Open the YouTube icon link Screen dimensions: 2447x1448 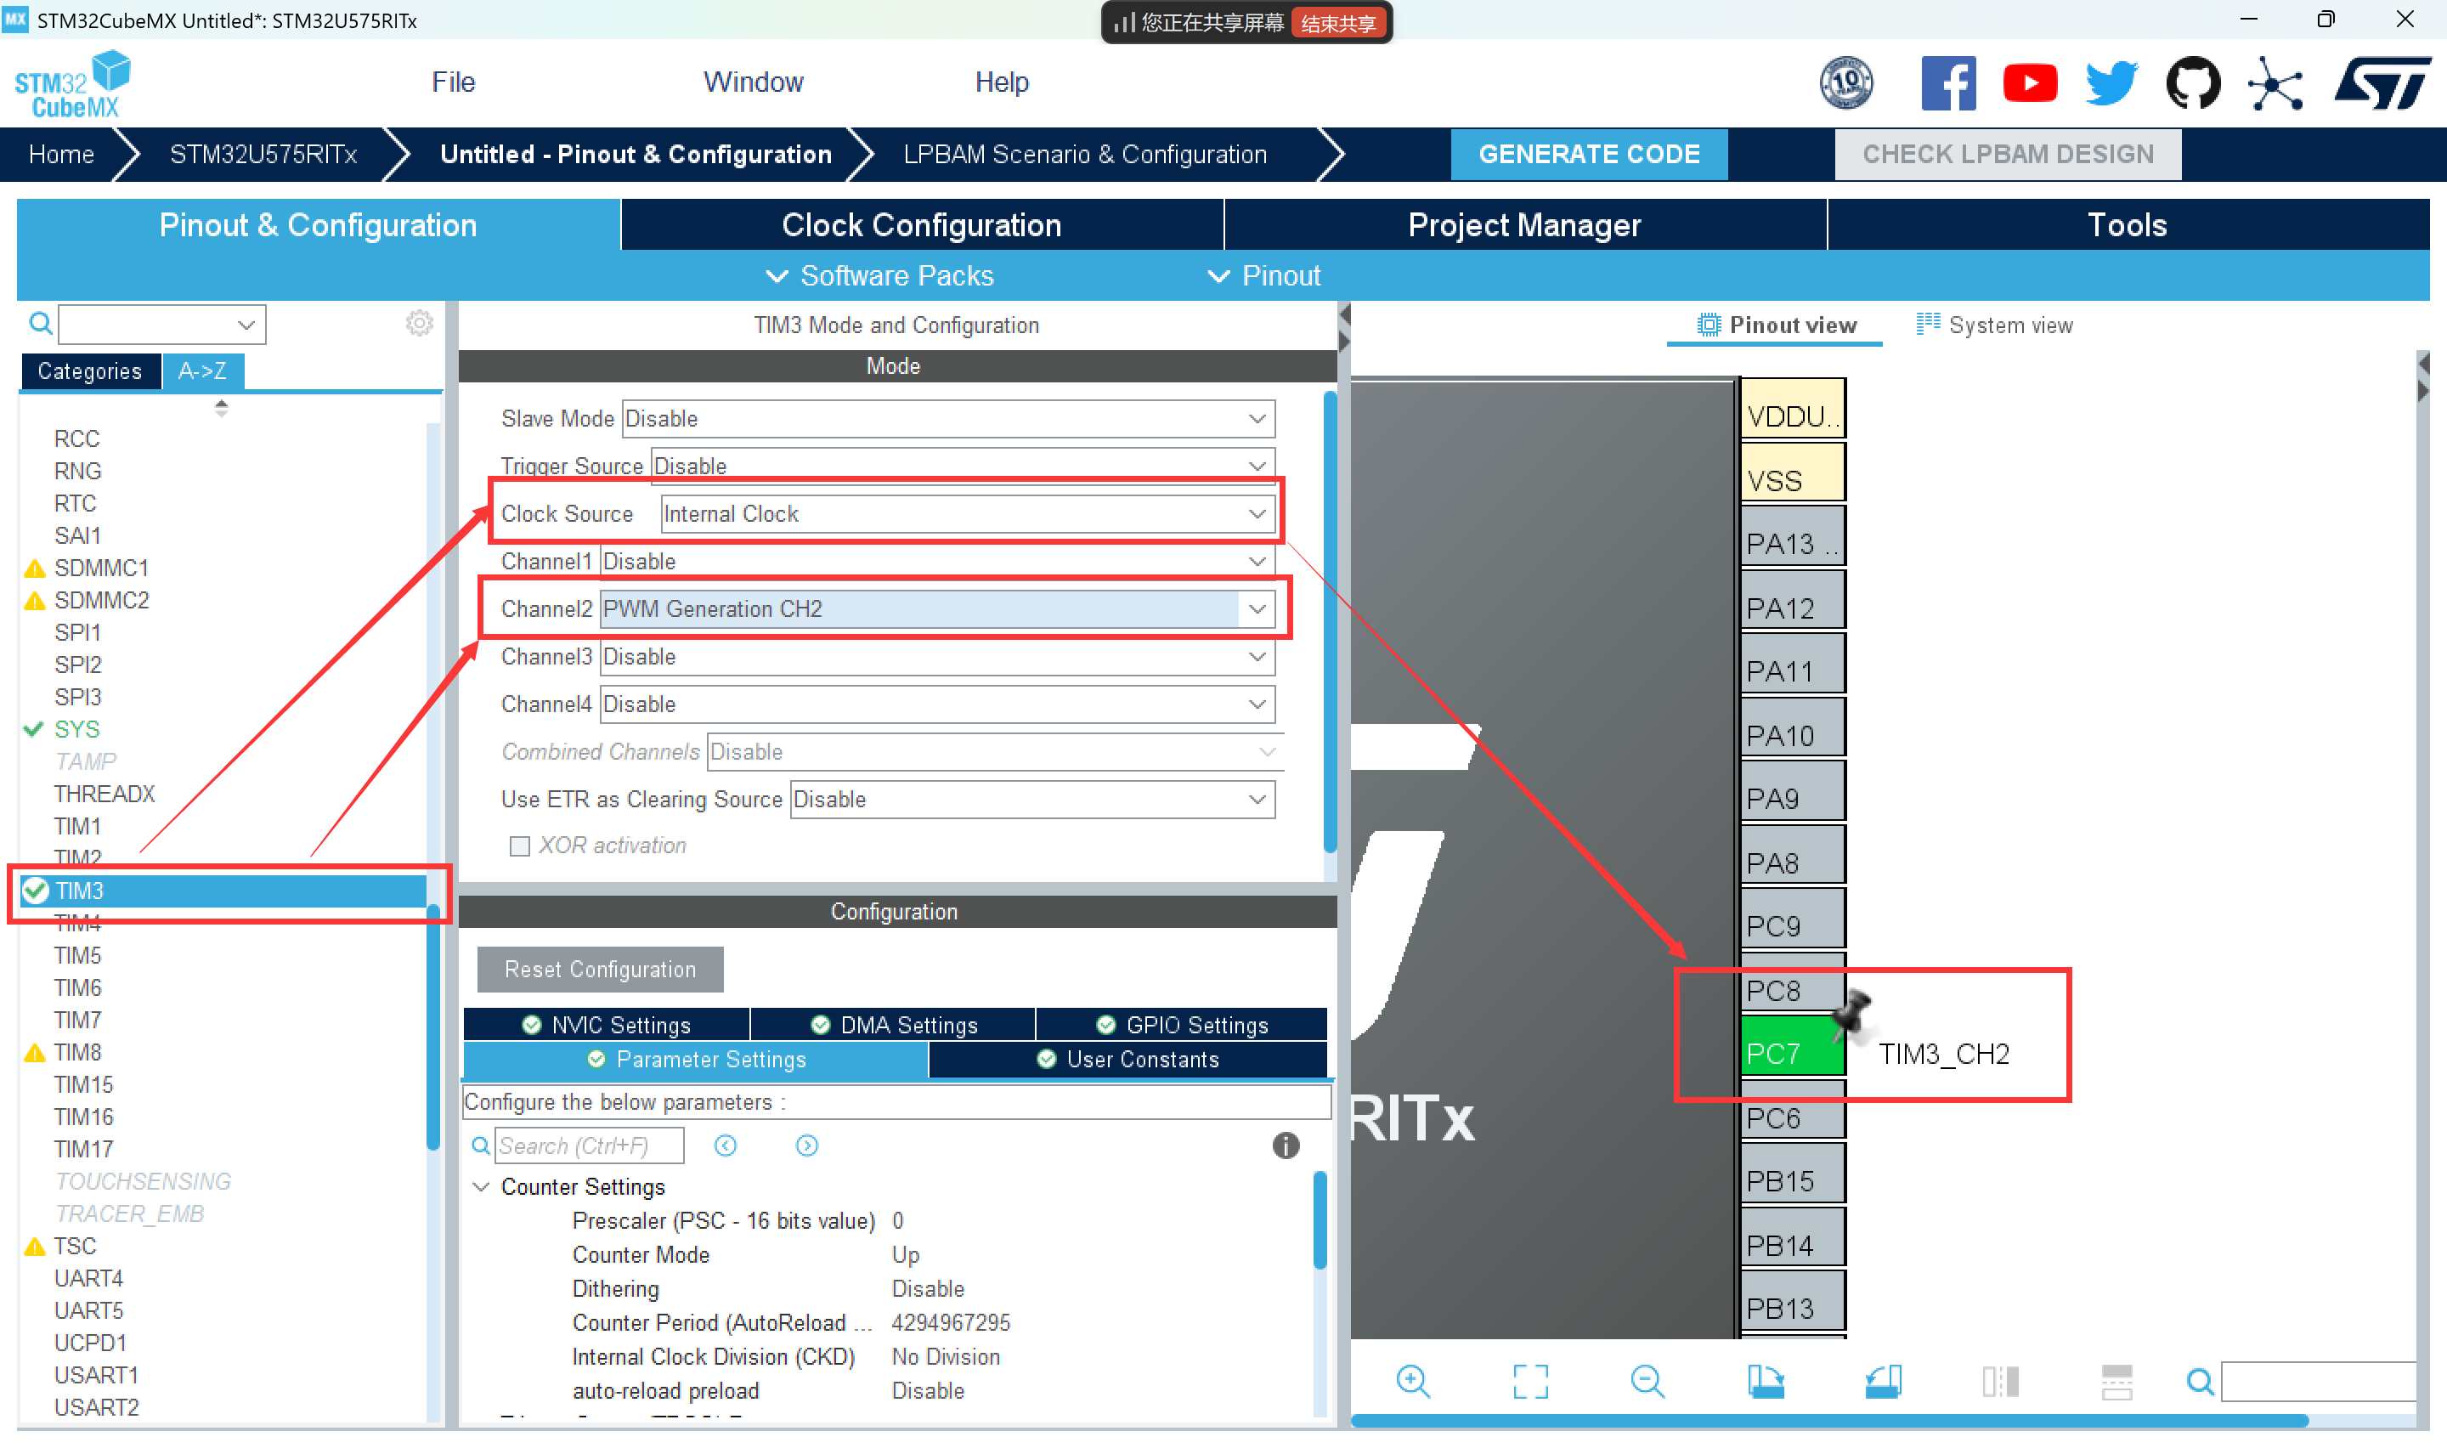[2030, 83]
